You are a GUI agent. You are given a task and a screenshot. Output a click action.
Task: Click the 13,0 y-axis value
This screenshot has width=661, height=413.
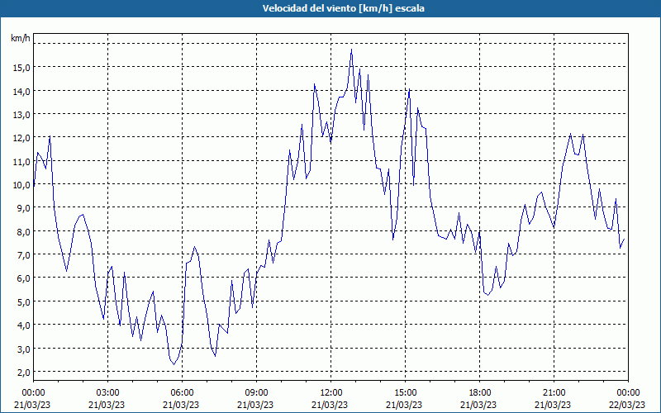tap(21, 115)
